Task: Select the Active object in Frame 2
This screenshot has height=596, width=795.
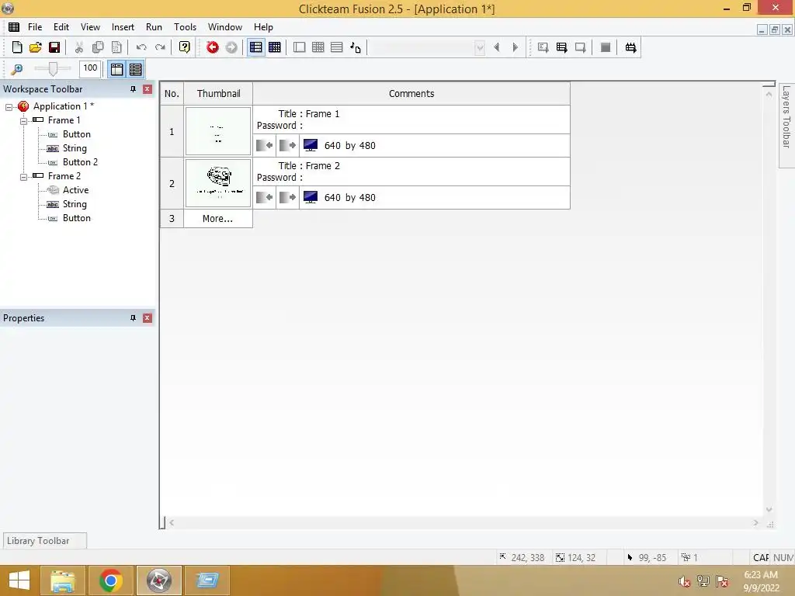Action: click(x=75, y=190)
